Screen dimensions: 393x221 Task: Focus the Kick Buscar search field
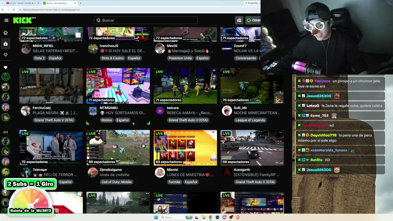pos(146,20)
